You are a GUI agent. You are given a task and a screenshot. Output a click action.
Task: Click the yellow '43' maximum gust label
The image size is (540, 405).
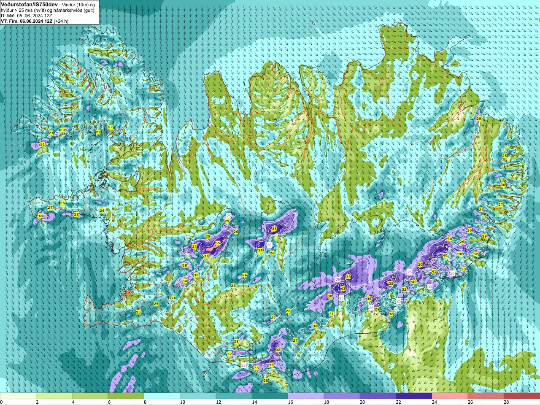click(343, 289)
